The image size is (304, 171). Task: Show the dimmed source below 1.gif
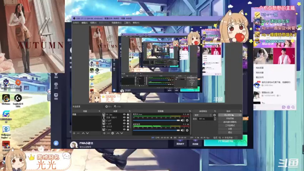coord(124,127)
